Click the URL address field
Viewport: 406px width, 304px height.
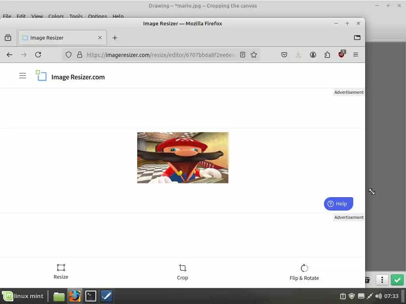[x=161, y=55]
